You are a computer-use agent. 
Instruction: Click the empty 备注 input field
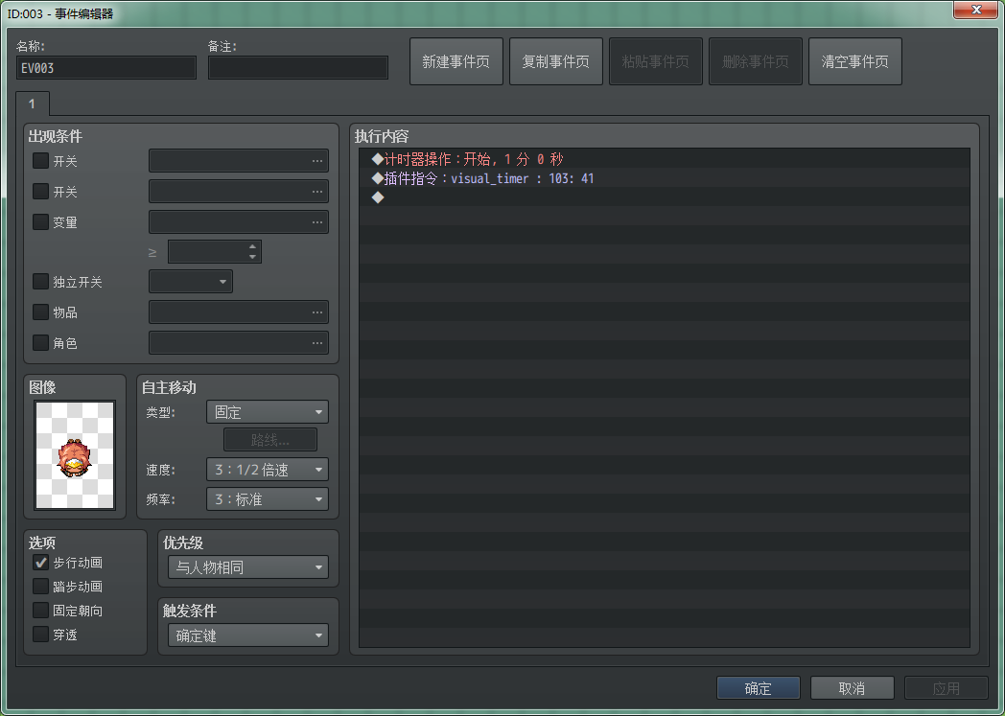[298, 68]
